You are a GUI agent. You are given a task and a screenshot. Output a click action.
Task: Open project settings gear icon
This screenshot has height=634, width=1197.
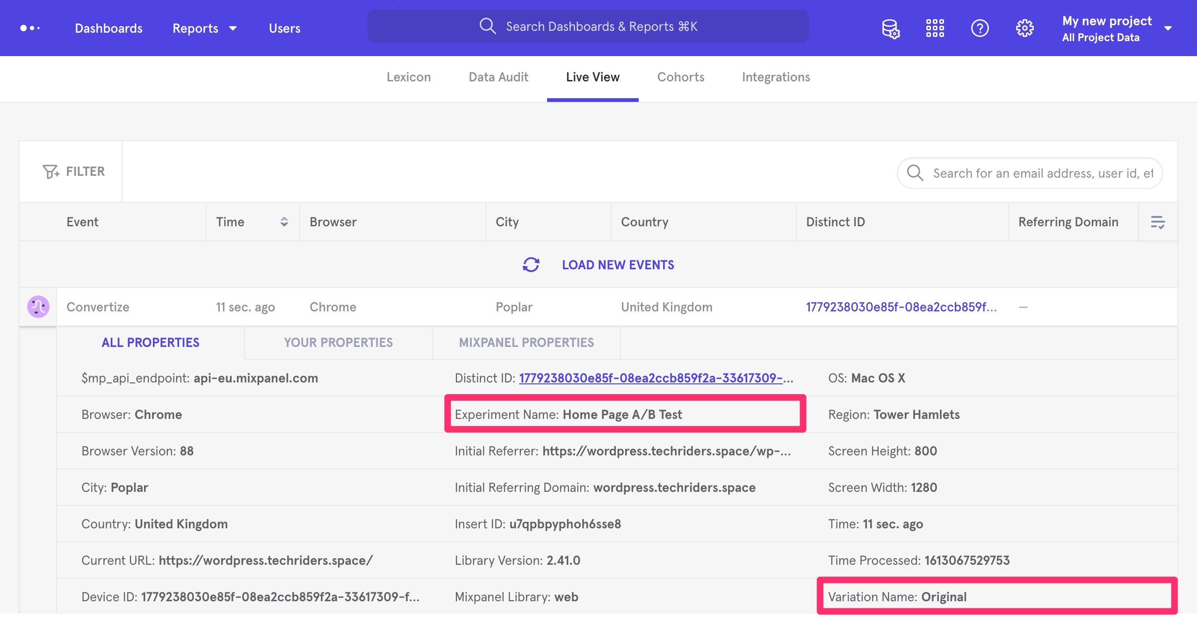[1024, 28]
